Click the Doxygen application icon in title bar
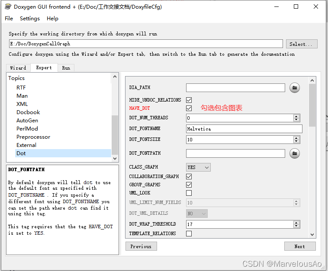Screen dimensions: 328x271 pos(8,6)
